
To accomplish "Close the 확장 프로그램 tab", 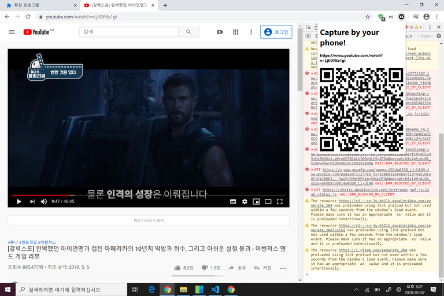I will (75, 5).
